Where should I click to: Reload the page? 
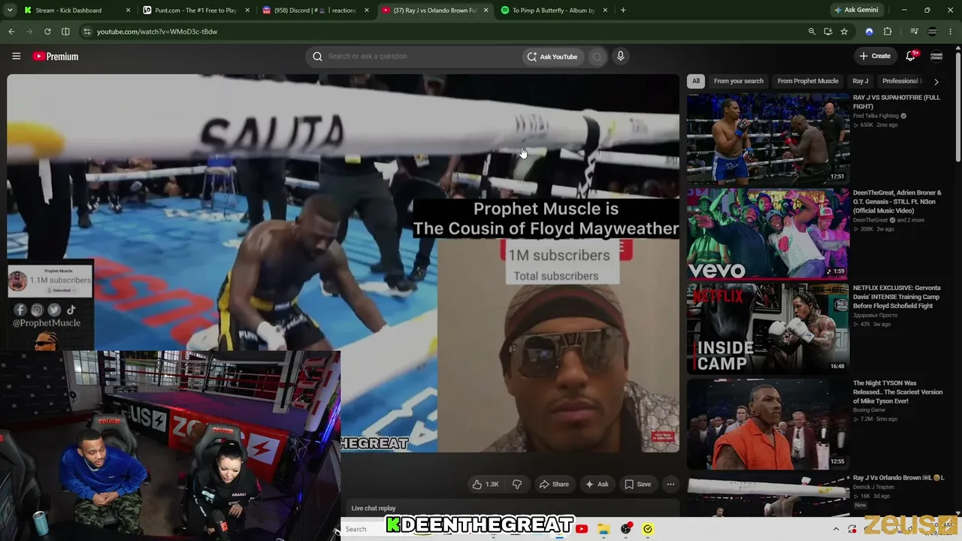coord(47,32)
